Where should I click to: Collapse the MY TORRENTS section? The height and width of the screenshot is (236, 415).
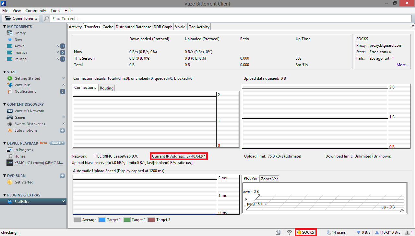pos(5,27)
